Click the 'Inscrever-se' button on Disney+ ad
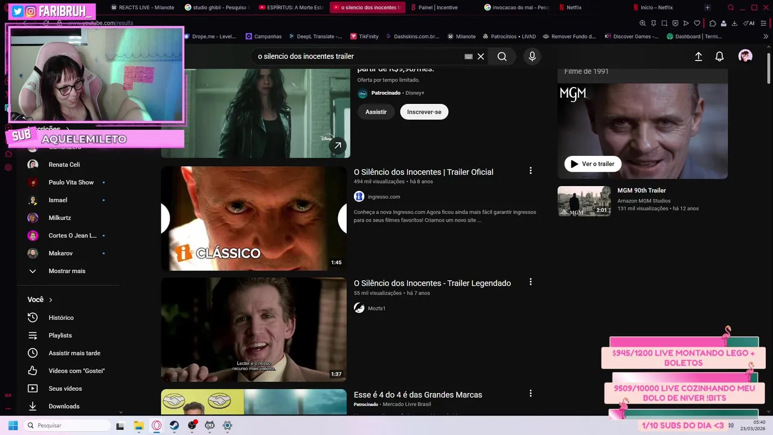773x435 pixels. tap(424, 112)
